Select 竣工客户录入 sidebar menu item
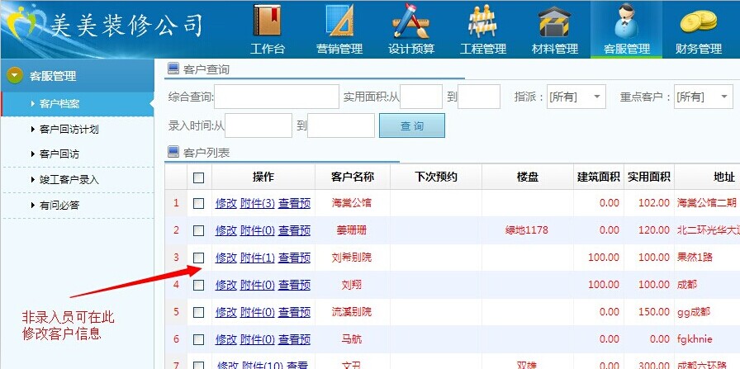 point(69,179)
